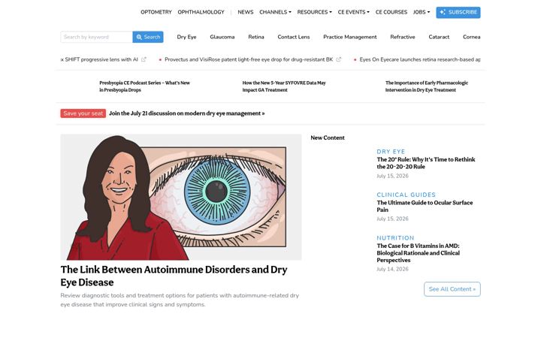This screenshot has width=541, height=338.
Task: Open the Nutrition category label
Action: point(395,238)
